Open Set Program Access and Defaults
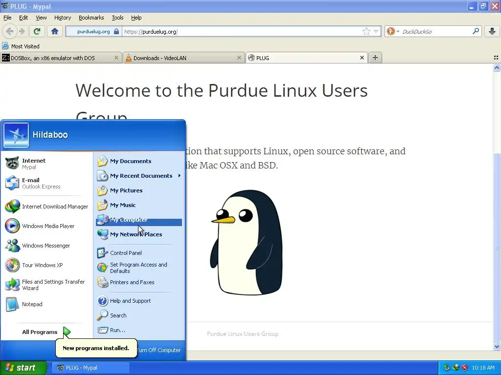This screenshot has width=501, height=375. (138, 268)
